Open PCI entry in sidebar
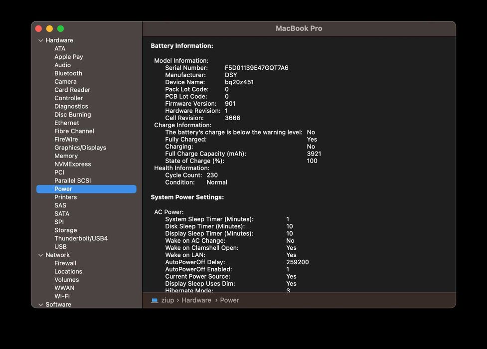The image size is (487, 349). 59,172
